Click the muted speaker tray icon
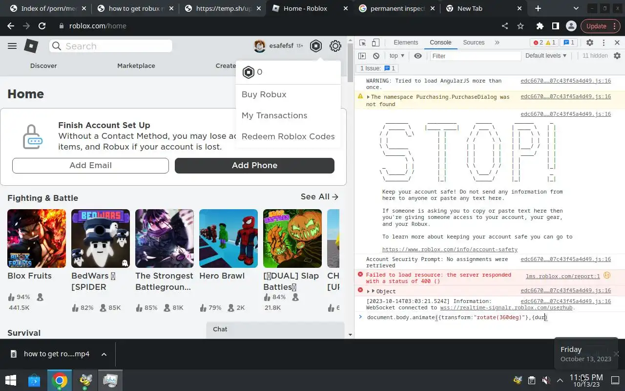This screenshot has height=391, width=625. coord(546,380)
